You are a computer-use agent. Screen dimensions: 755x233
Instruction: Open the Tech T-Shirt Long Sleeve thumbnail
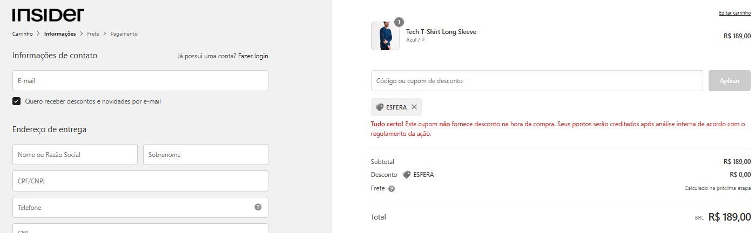(x=385, y=36)
